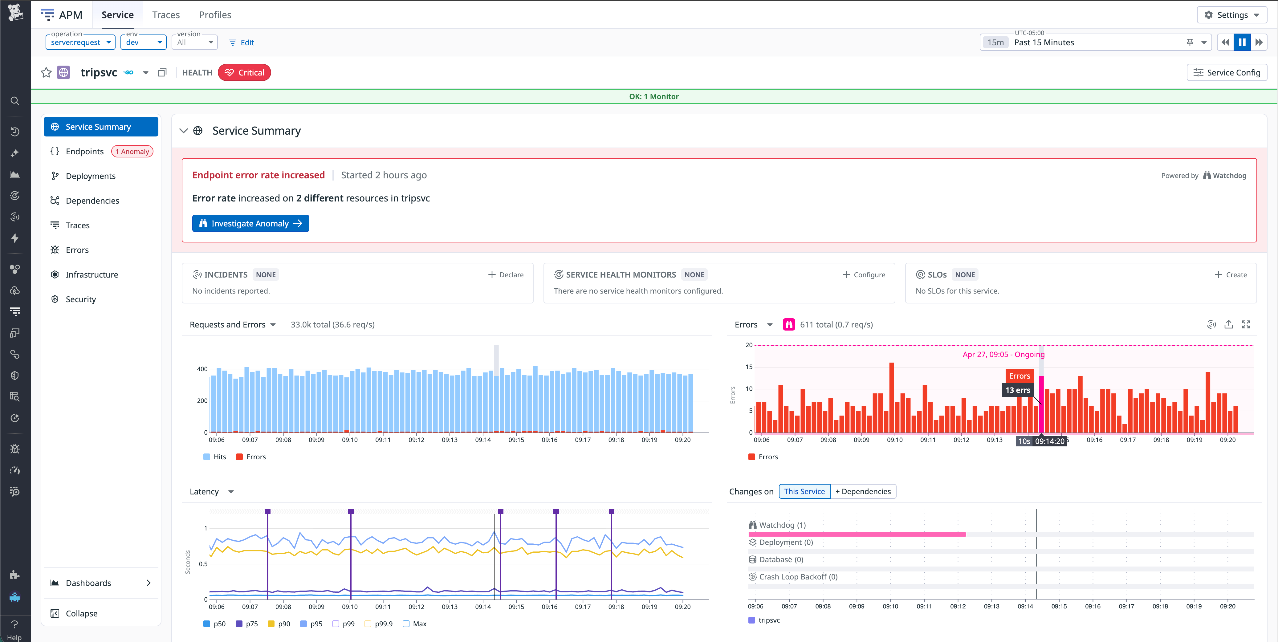
Task: Click the lightning bolt sidebar icon
Action: coord(15,238)
